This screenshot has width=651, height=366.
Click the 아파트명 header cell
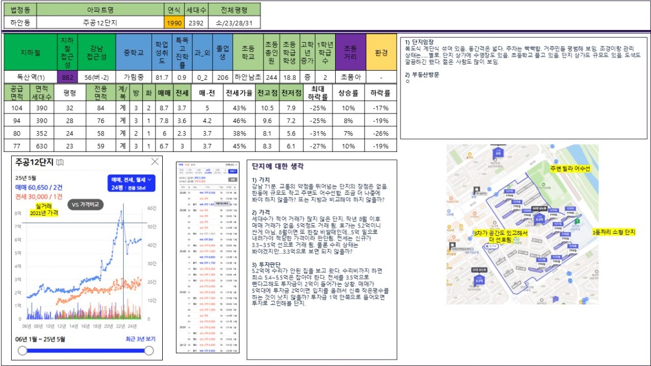click(100, 10)
